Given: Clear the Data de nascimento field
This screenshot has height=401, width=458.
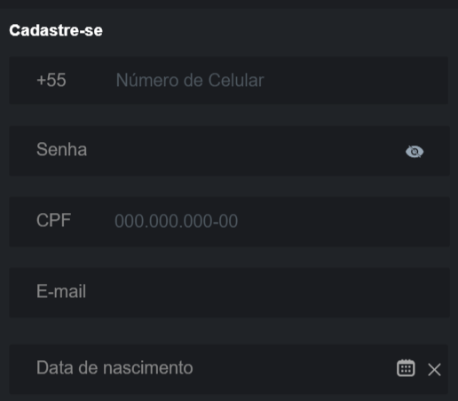Looking at the screenshot, I should pos(434,369).
